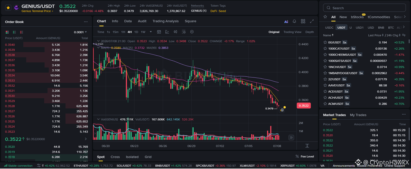Screen dimensions: 411x169
Task: Open the go-to-date calendar icon
Action: click(x=159, y=32)
